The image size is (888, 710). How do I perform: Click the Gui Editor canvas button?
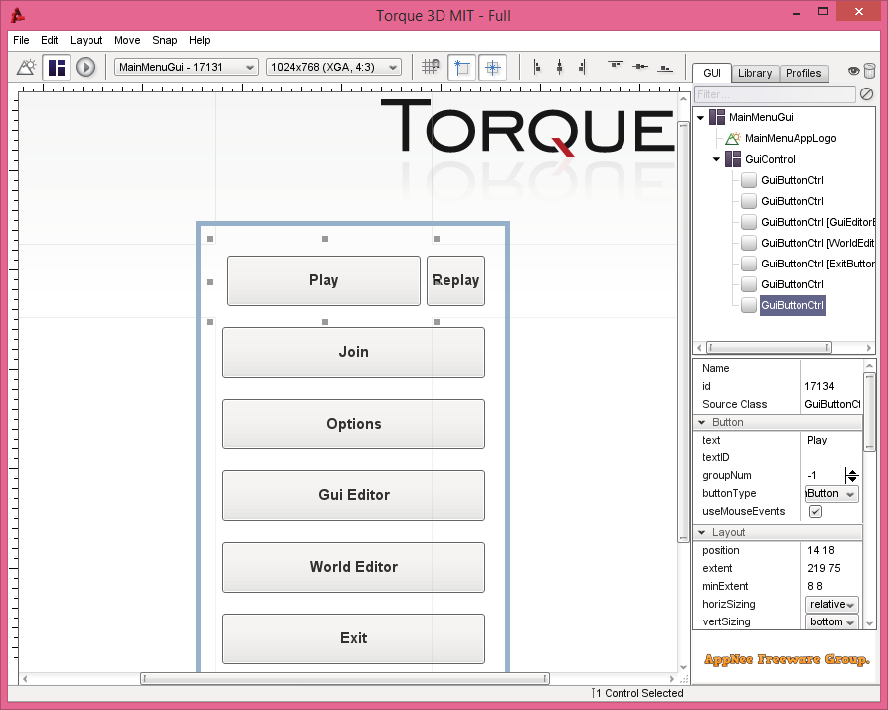(x=353, y=495)
